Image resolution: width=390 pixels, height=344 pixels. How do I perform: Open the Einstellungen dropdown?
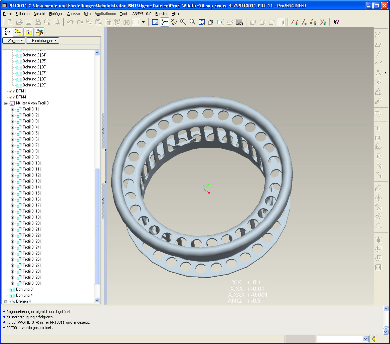[x=42, y=40]
